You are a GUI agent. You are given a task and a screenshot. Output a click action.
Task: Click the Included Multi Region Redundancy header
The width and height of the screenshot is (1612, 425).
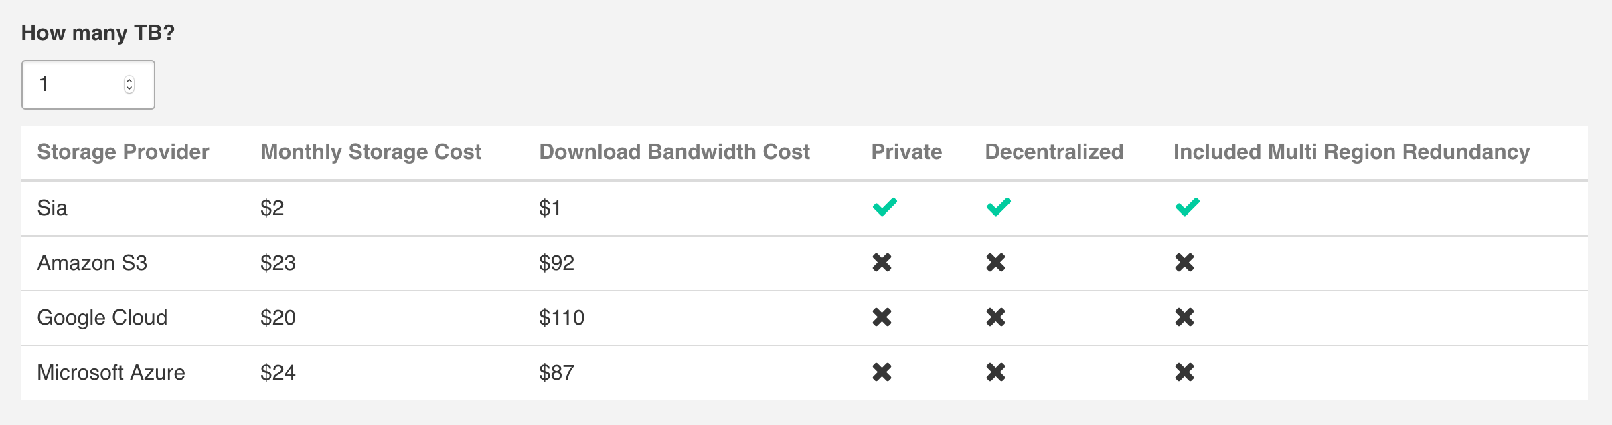[x=1352, y=152]
